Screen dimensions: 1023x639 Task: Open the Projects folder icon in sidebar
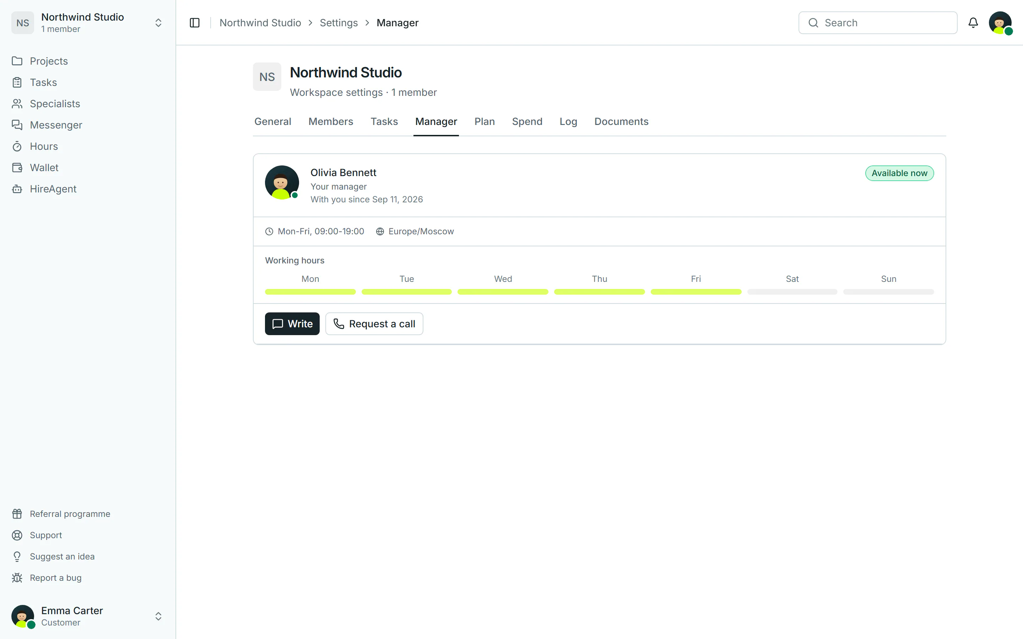click(x=17, y=61)
